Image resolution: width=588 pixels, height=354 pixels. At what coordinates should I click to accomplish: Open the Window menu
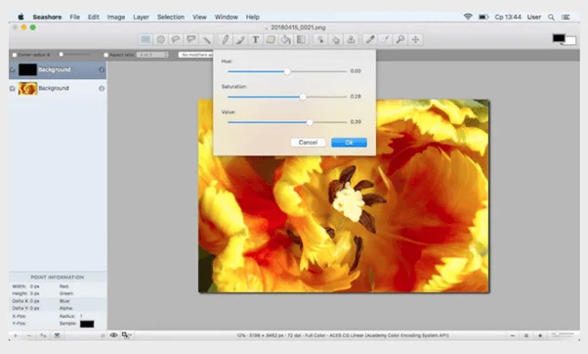(227, 17)
